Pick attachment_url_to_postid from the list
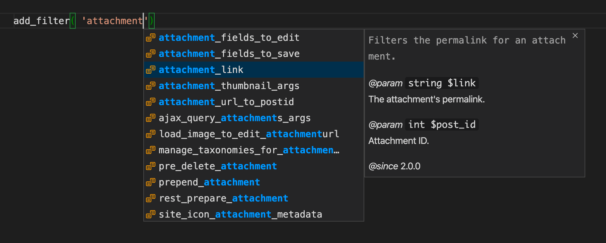Viewport: 606px width, 243px height. pos(227,102)
